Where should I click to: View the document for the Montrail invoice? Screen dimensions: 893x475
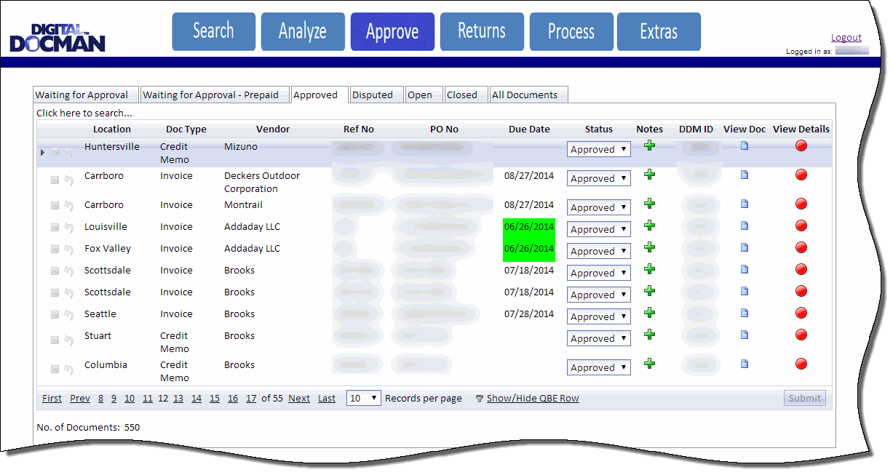(x=745, y=204)
